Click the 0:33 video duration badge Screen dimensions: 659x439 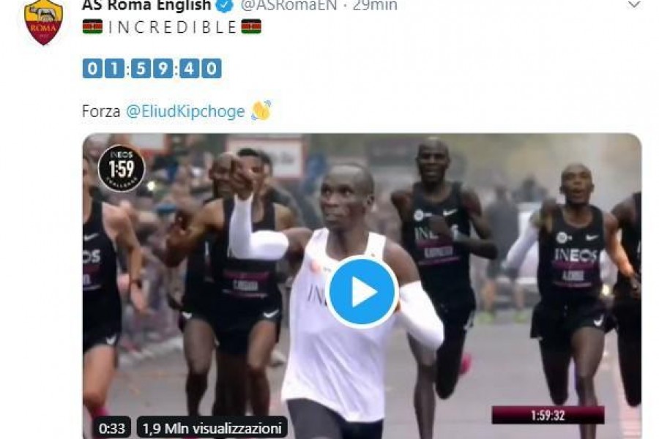(112, 427)
